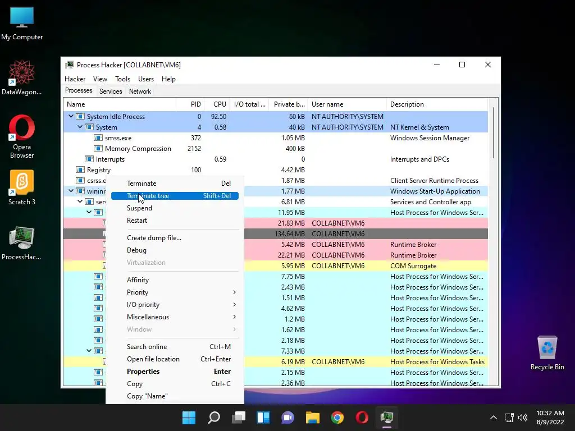575x431 pixels.
Task: Choose Terminate tree option
Action: click(175, 196)
